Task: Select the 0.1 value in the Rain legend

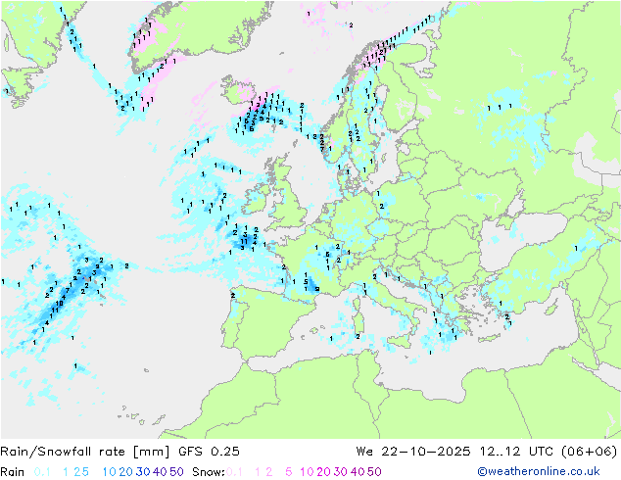Action: tap(42, 472)
